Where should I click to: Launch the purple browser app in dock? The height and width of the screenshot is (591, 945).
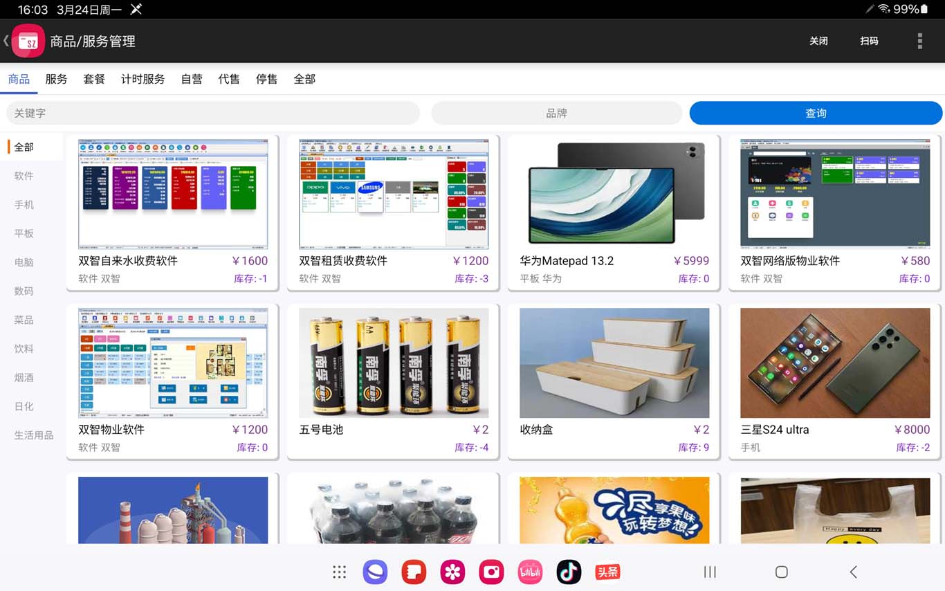[375, 572]
